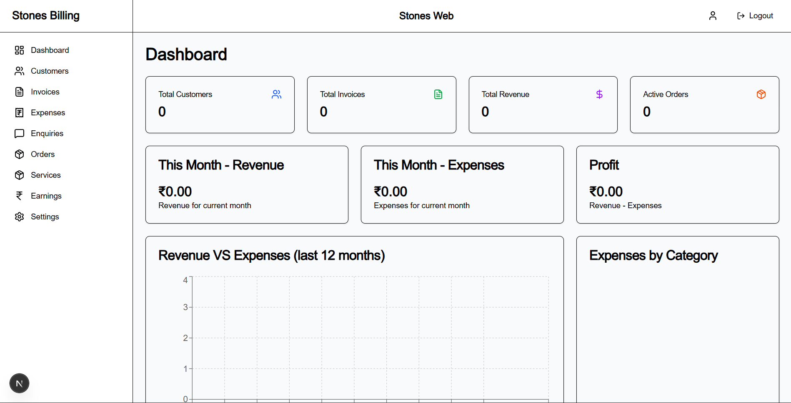This screenshot has height=403, width=791.
Task: Click the user profile icon in top bar
Action: click(713, 15)
